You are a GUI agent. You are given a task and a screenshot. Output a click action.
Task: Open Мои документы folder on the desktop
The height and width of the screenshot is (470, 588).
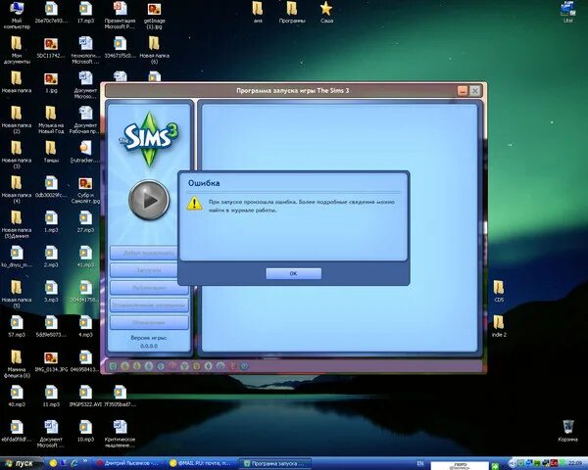(x=17, y=50)
